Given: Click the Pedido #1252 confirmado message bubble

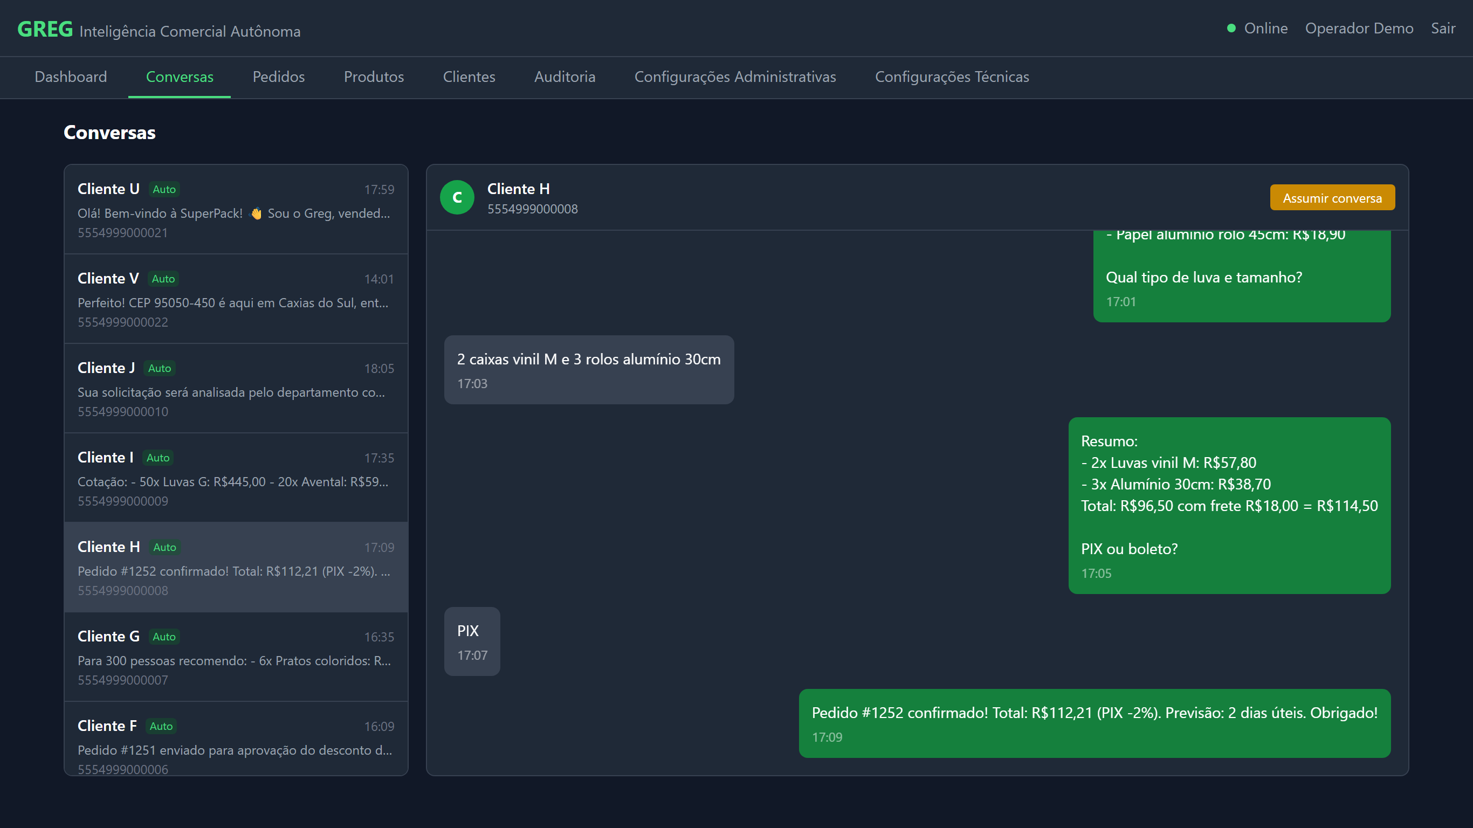Looking at the screenshot, I should (x=1094, y=723).
